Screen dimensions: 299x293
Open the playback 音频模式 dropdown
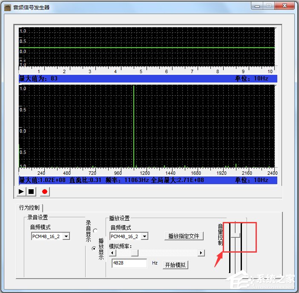[144, 236]
